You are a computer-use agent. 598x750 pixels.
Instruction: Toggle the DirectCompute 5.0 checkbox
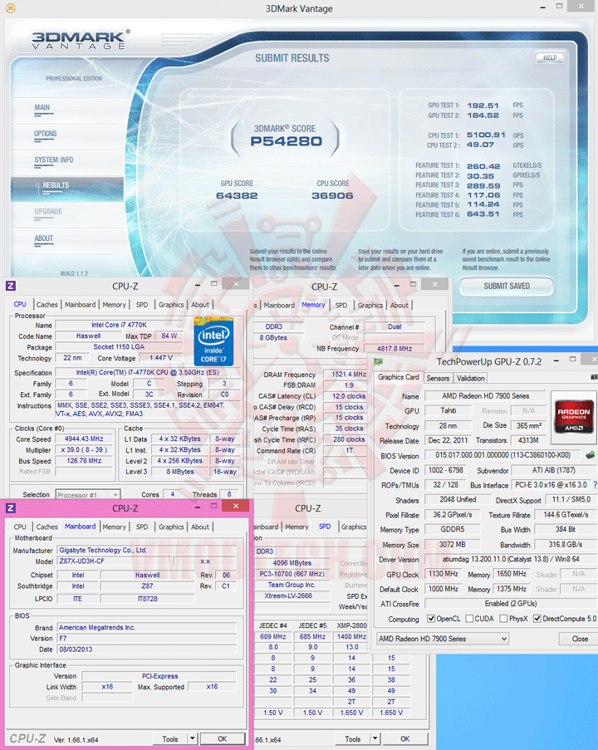(x=537, y=619)
